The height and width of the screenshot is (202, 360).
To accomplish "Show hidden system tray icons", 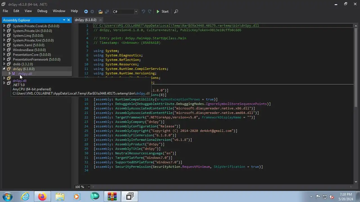I will tap(311, 197).
